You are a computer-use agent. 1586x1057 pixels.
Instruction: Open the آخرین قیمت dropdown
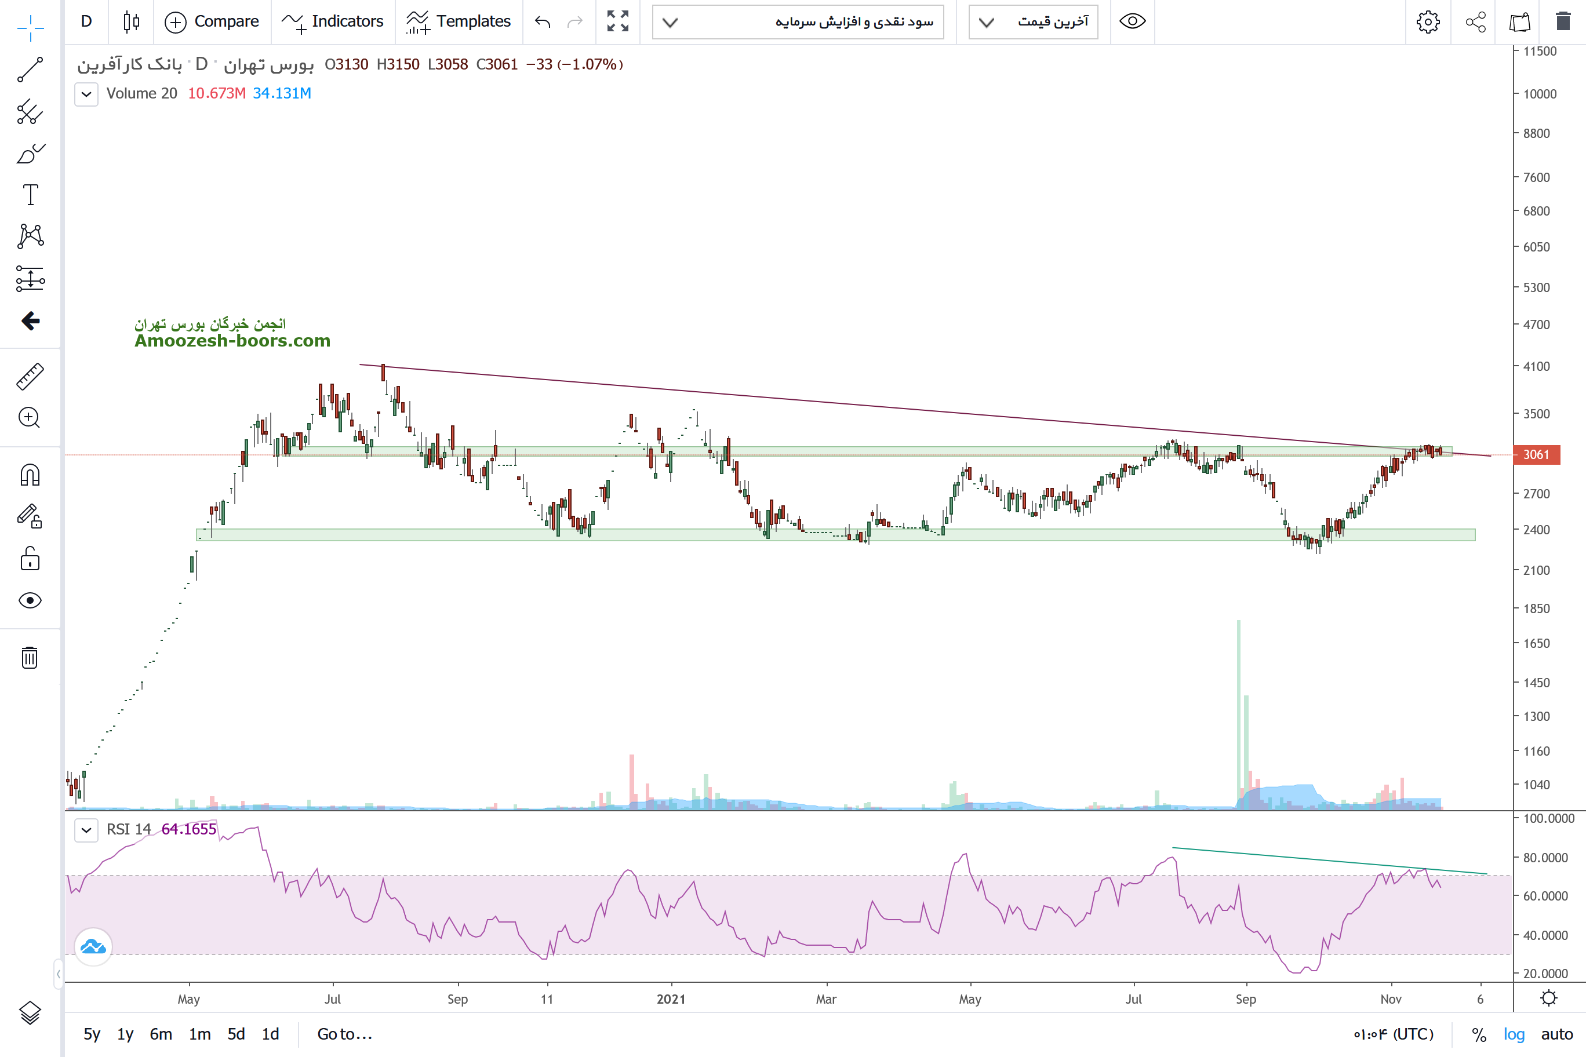pyautogui.click(x=1033, y=21)
